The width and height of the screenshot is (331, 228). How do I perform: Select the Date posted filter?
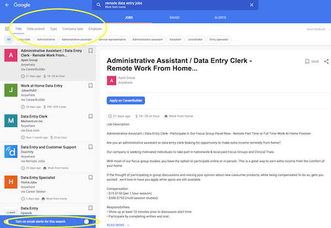click(x=36, y=29)
